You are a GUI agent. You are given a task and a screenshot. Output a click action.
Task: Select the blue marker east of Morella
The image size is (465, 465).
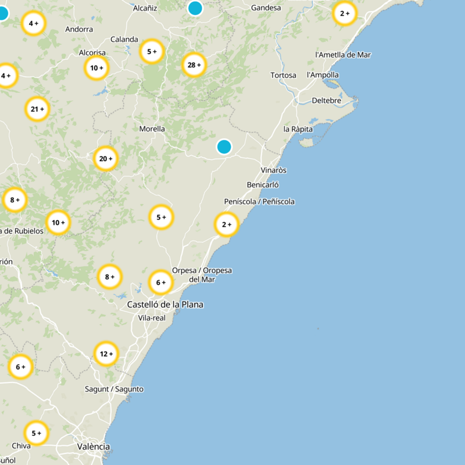[x=224, y=146]
